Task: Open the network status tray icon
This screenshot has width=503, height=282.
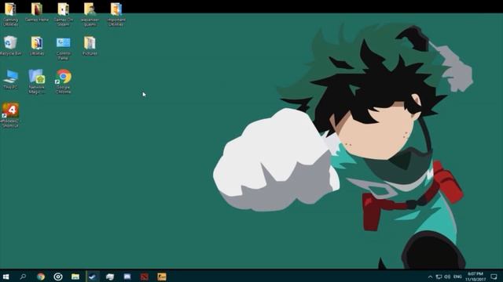Action: click(x=439, y=277)
